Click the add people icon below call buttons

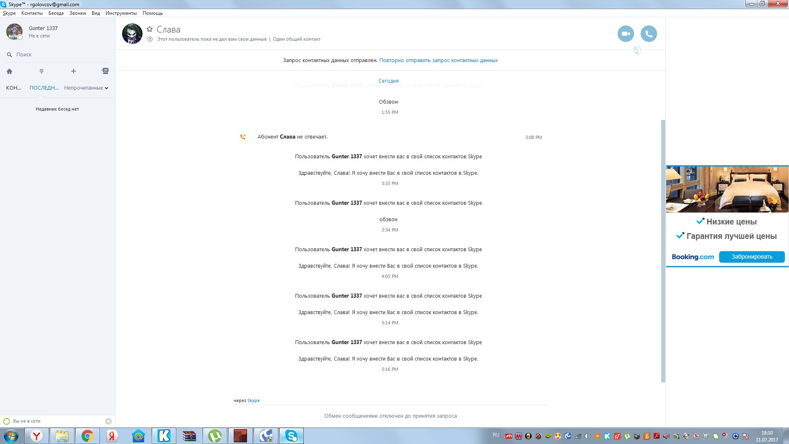tap(637, 50)
